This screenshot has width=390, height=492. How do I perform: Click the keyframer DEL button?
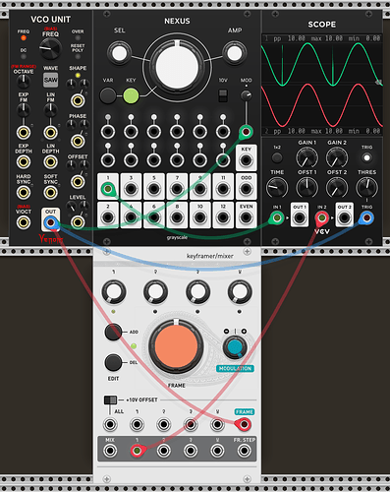pyautogui.click(x=113, y=362)
